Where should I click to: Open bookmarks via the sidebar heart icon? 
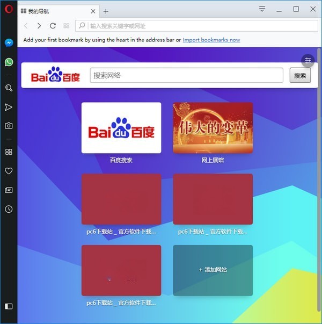click(9, 171)
